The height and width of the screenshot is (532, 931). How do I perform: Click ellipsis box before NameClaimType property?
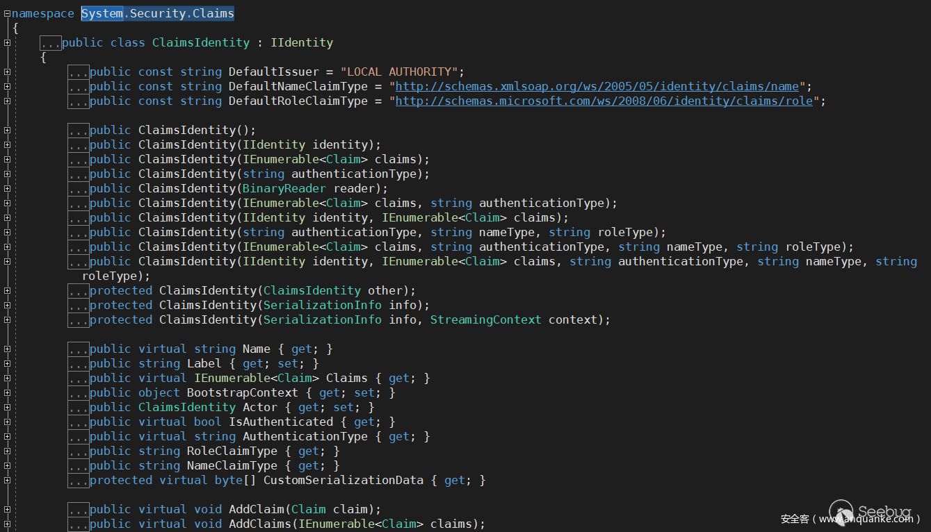point(79,465)
